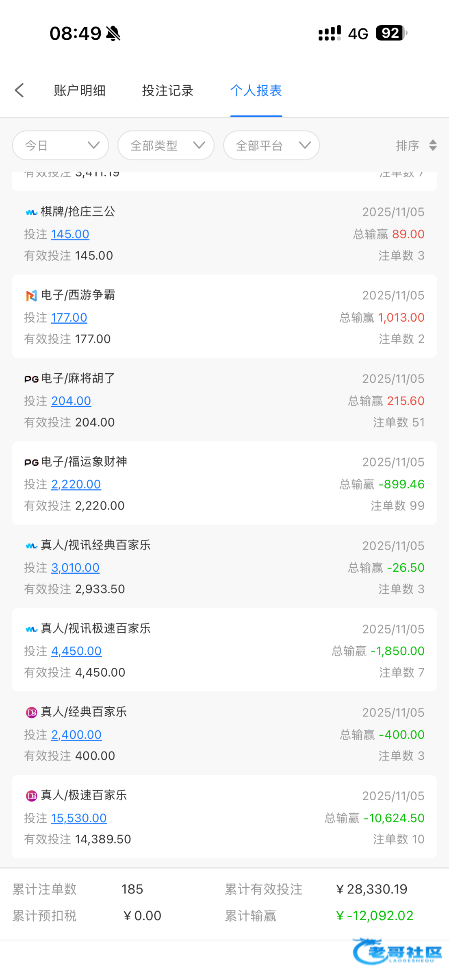The height and width of the screenshot is (976, 449).
Task: Tap the platform logo beside 西游争霸
Action: tap(31, 296)
